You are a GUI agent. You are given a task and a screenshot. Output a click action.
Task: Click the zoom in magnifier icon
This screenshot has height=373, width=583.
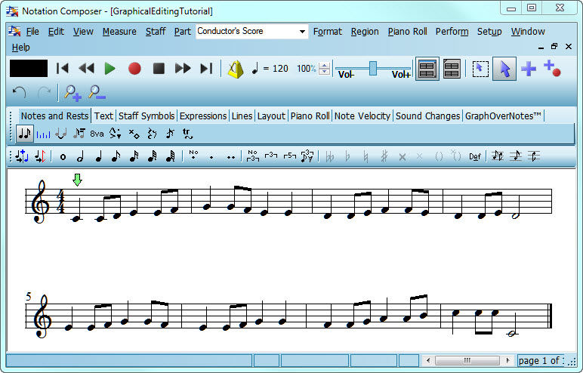click(72, 93)
